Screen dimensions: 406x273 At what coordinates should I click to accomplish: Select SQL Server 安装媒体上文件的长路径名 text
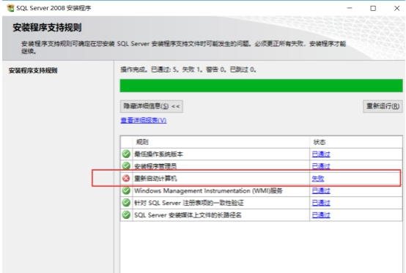click(188, 215)
